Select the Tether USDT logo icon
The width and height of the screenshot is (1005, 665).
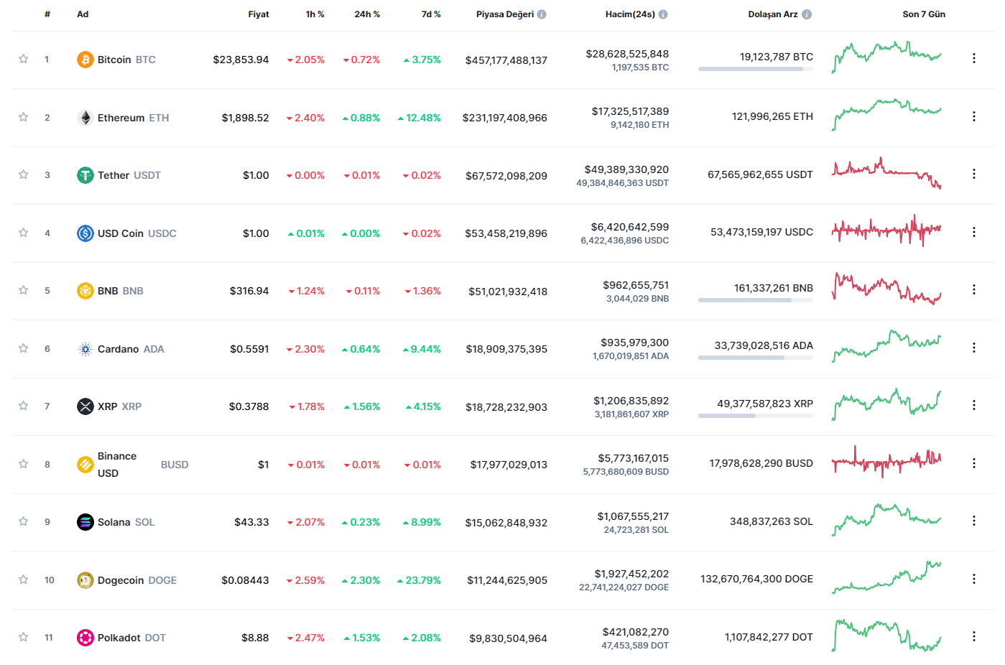(x=85, y=175)
